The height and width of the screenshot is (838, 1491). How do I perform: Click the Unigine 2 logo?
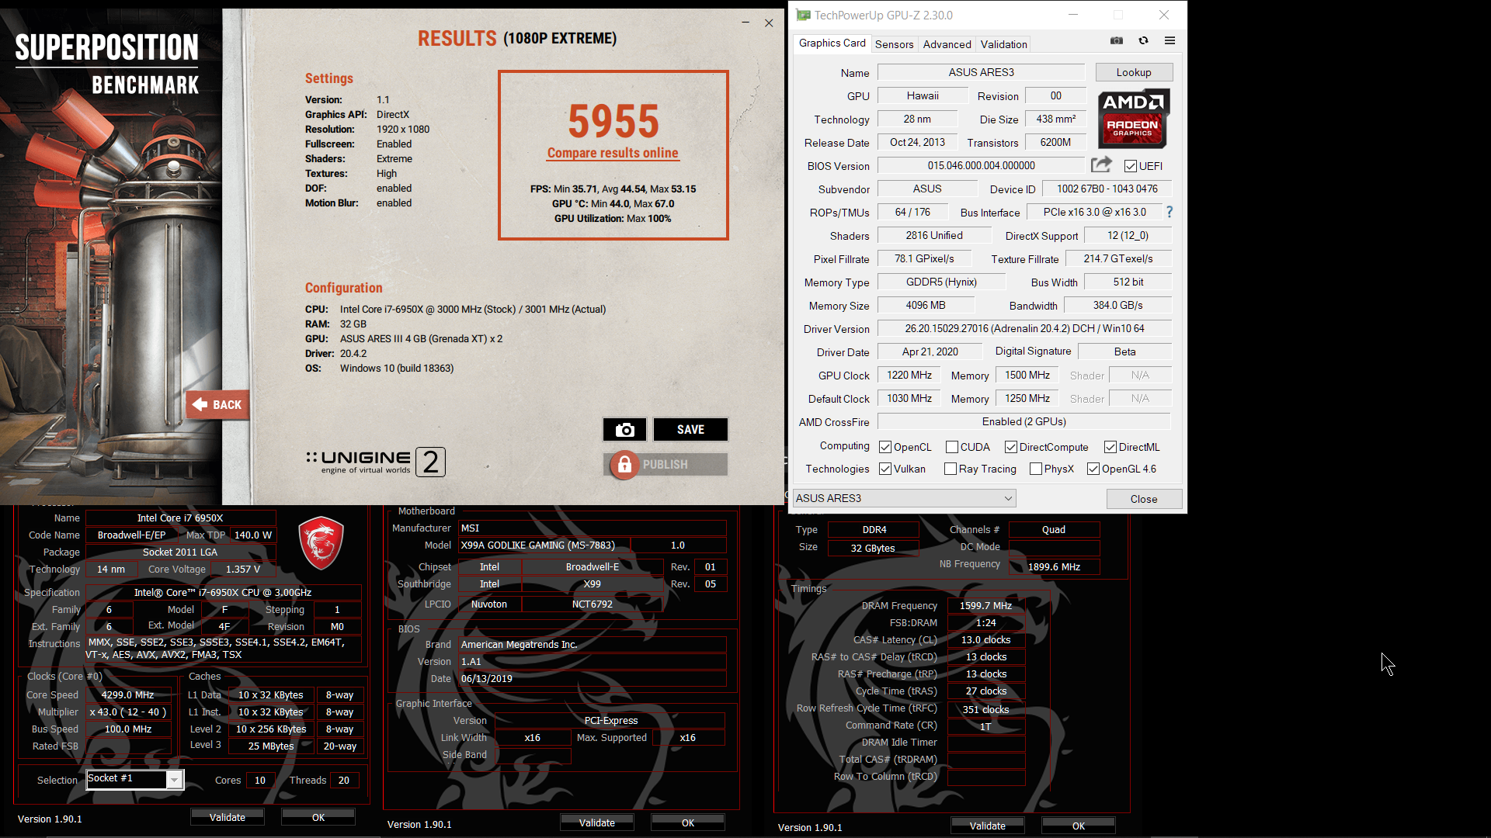376,462
